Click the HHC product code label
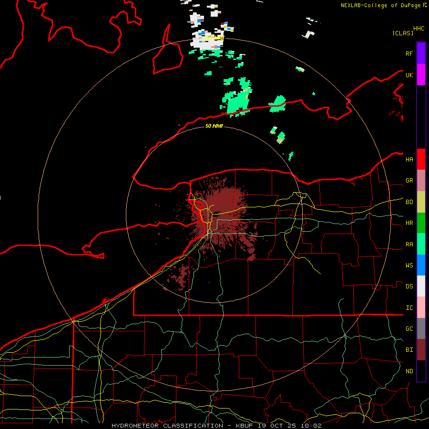 [419, 29]
